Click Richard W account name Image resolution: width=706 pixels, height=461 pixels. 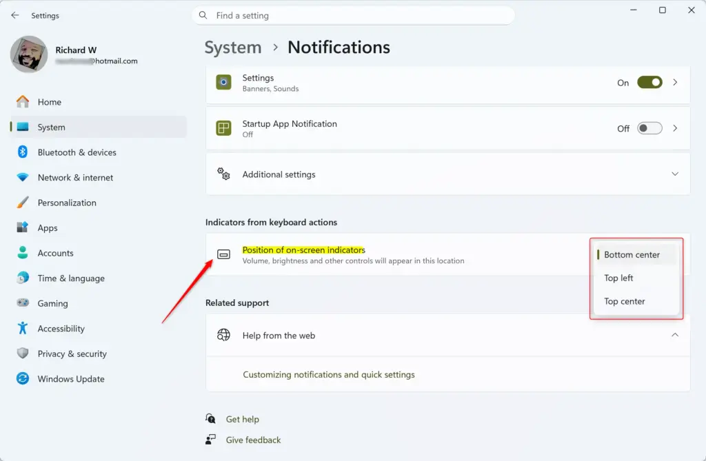click(76, 50)
